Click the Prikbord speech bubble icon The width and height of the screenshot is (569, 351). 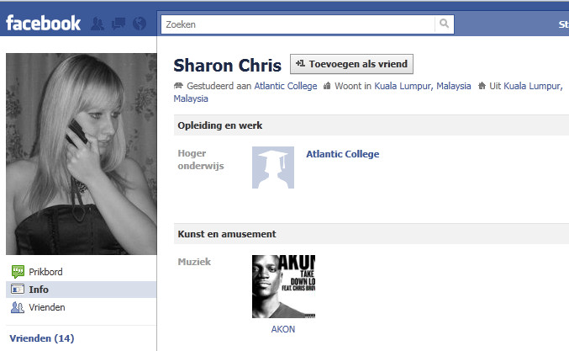pos(18,271)
